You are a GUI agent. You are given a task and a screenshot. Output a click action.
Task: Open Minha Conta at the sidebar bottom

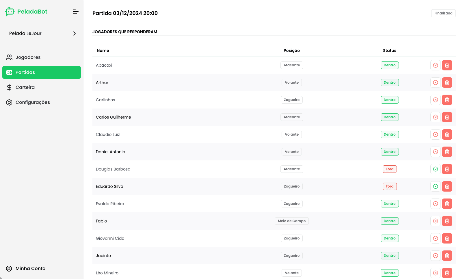point(30,269)
